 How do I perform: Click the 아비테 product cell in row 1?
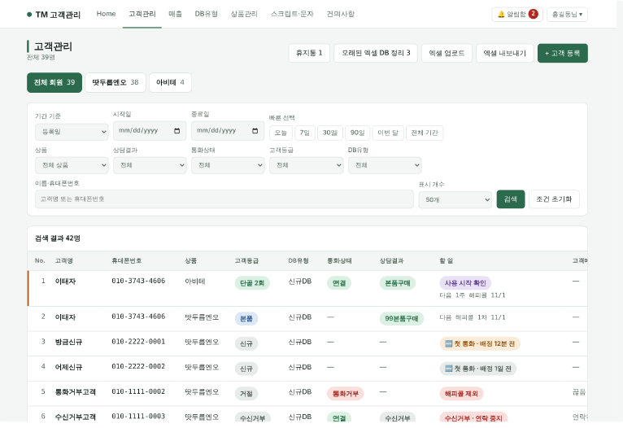(195, 282)
